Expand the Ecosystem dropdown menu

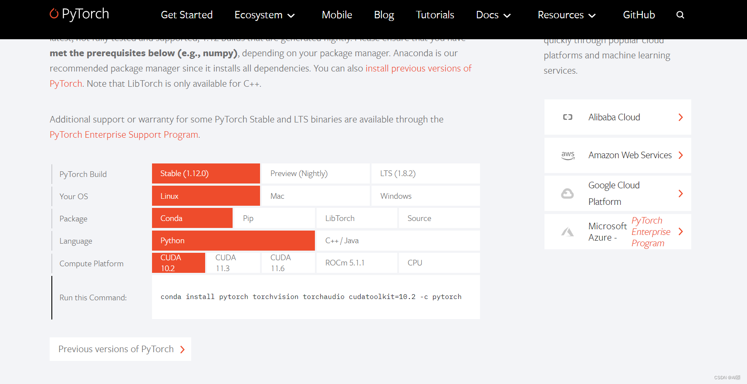coord(265,15)
